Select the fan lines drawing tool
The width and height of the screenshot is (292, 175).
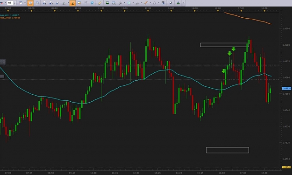138,3
